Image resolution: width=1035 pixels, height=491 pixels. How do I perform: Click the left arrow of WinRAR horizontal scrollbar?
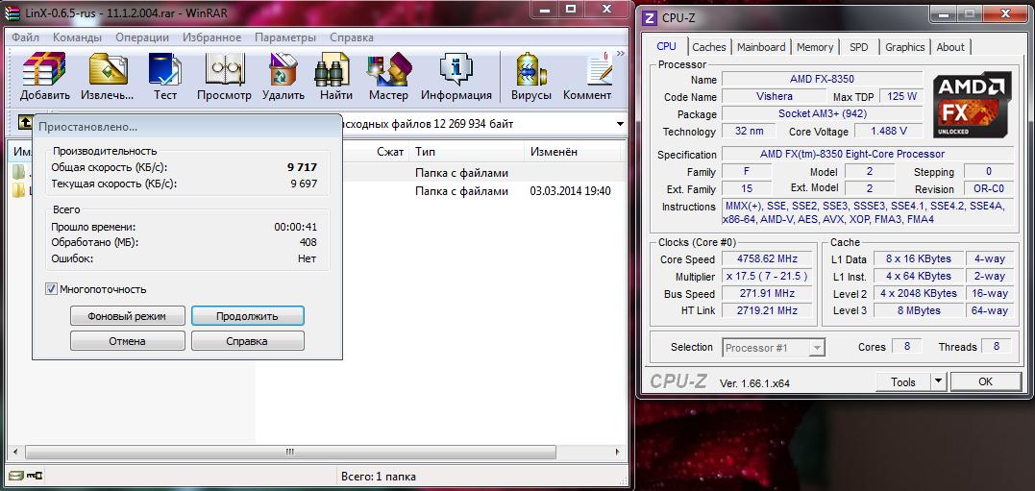[x=14, y=452]
